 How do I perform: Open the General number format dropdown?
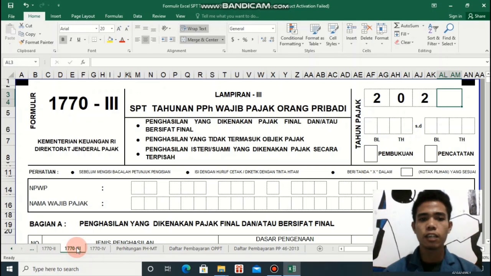tap(273, 29)
